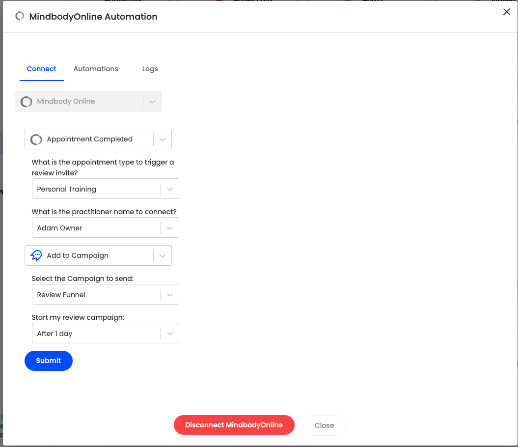Click the Mindbody Online integration logo icon
This screenshot has width=518, height=447.
(27, 102)
